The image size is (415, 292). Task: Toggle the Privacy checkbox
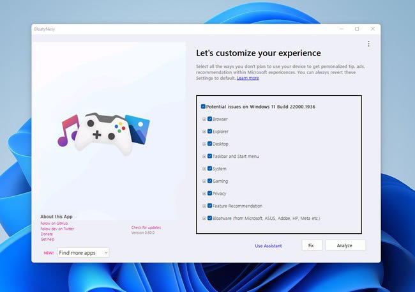tap(209, 194)
